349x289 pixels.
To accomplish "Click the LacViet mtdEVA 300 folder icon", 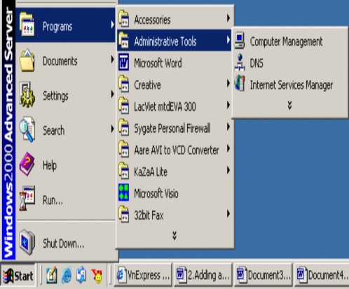I will [123, 105].
